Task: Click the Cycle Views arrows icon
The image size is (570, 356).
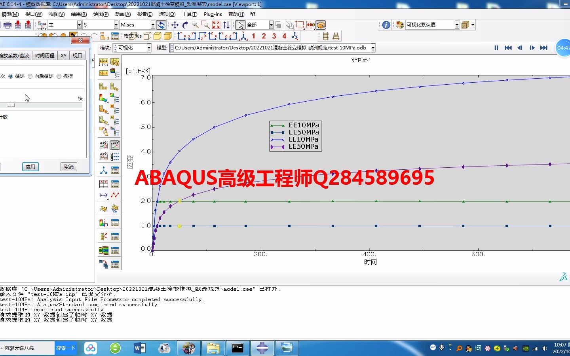Action: click(x=226, y=25)
